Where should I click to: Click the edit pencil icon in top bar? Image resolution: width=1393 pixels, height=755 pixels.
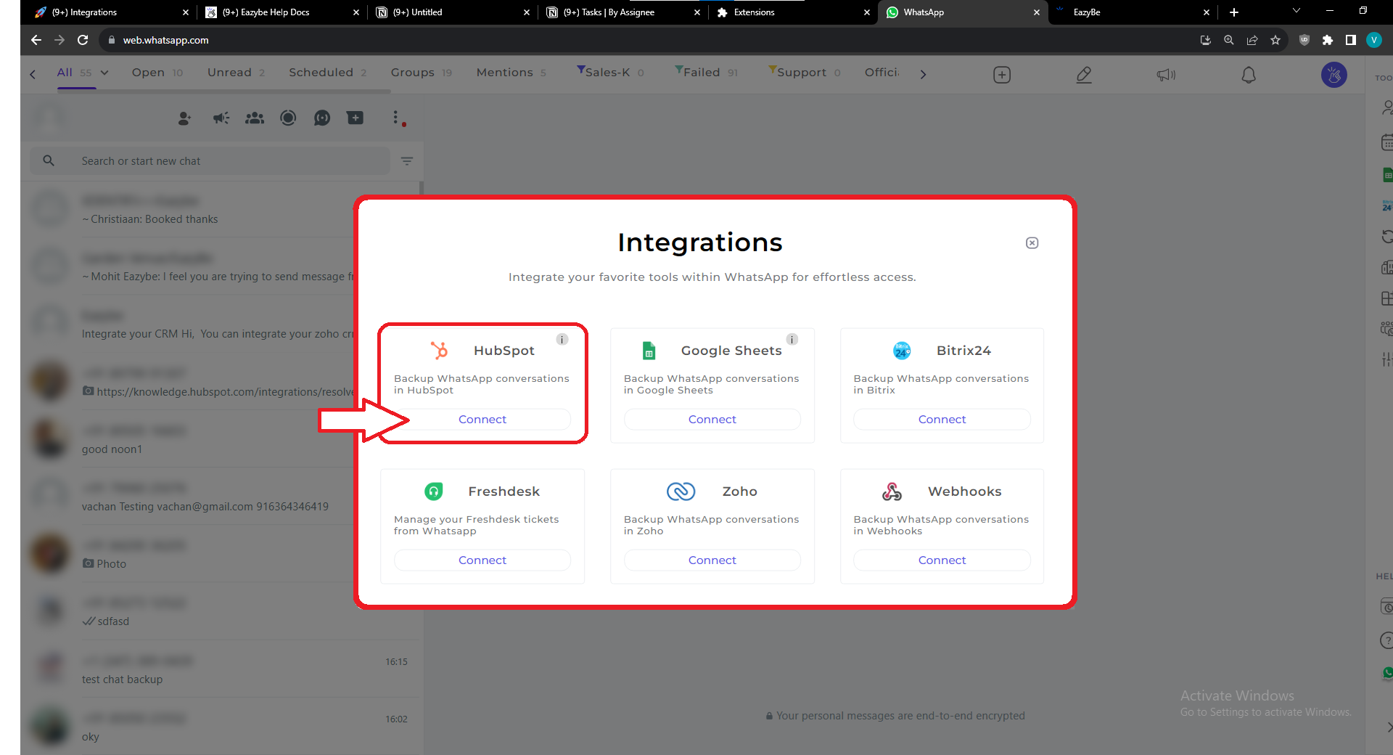[1084, 75]
